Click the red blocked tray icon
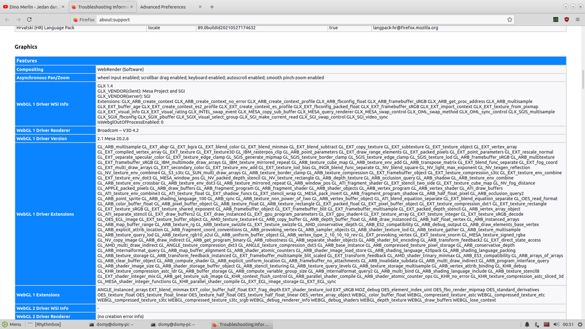Viewport: 585px width, 329px height. (x=546, y=324)
